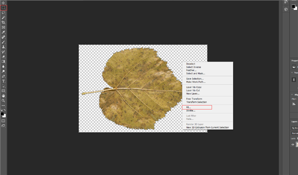Choose the Brush tool

tap(3, 42)
